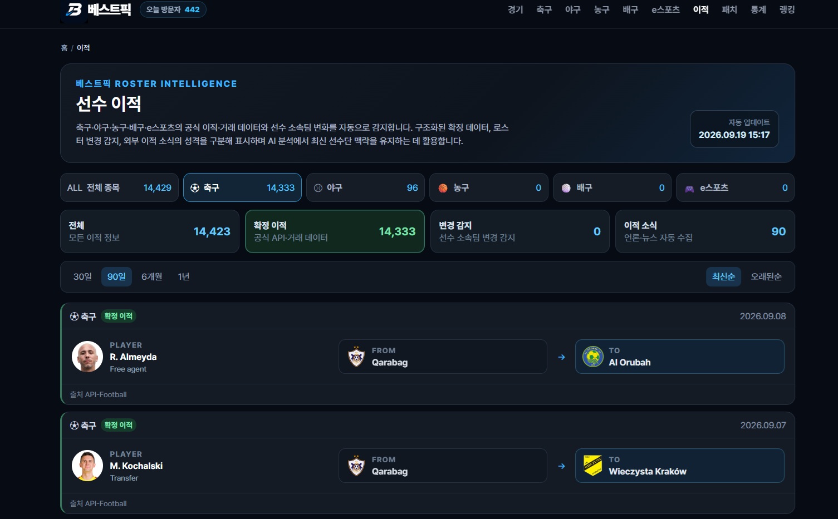The image size is (838, 519).
Task: Select the 확정 이적 category card
Action: pyautogui.click(x=335, y=231)
